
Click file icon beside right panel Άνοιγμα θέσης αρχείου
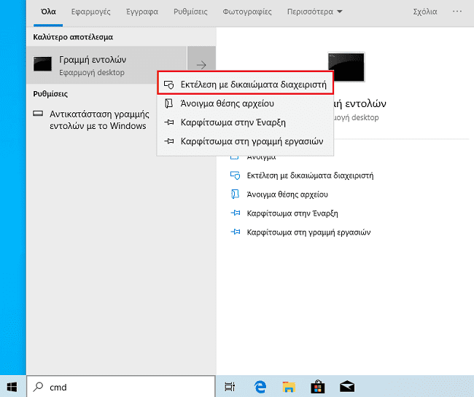(x=236, y=194)
